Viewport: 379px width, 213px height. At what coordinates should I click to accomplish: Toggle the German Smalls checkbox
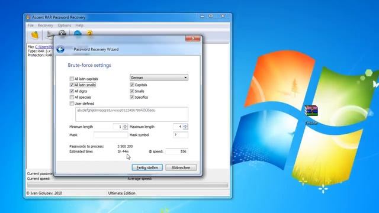coord(131,91)
